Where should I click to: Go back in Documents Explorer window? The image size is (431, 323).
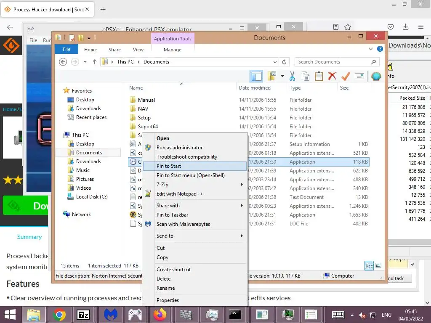[x=63, y=62]
